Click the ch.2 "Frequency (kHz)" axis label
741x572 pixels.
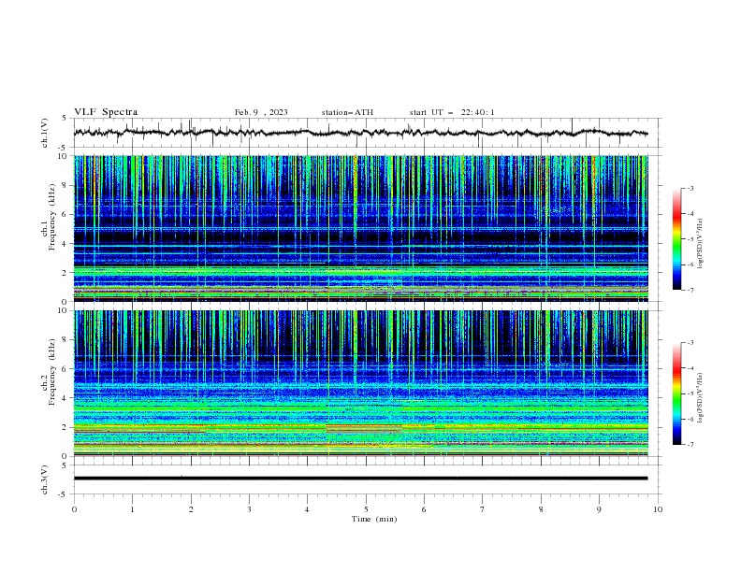(x=52, y=372)
